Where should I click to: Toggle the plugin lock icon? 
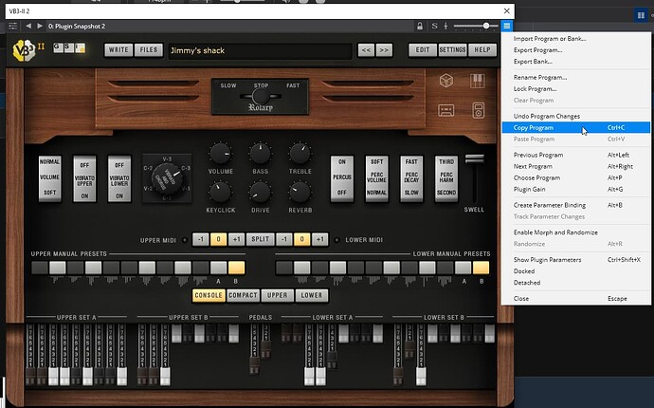420,26
